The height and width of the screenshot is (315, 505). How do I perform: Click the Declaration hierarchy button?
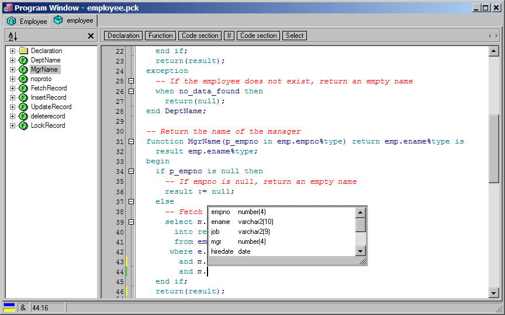(x=123, y=36)
